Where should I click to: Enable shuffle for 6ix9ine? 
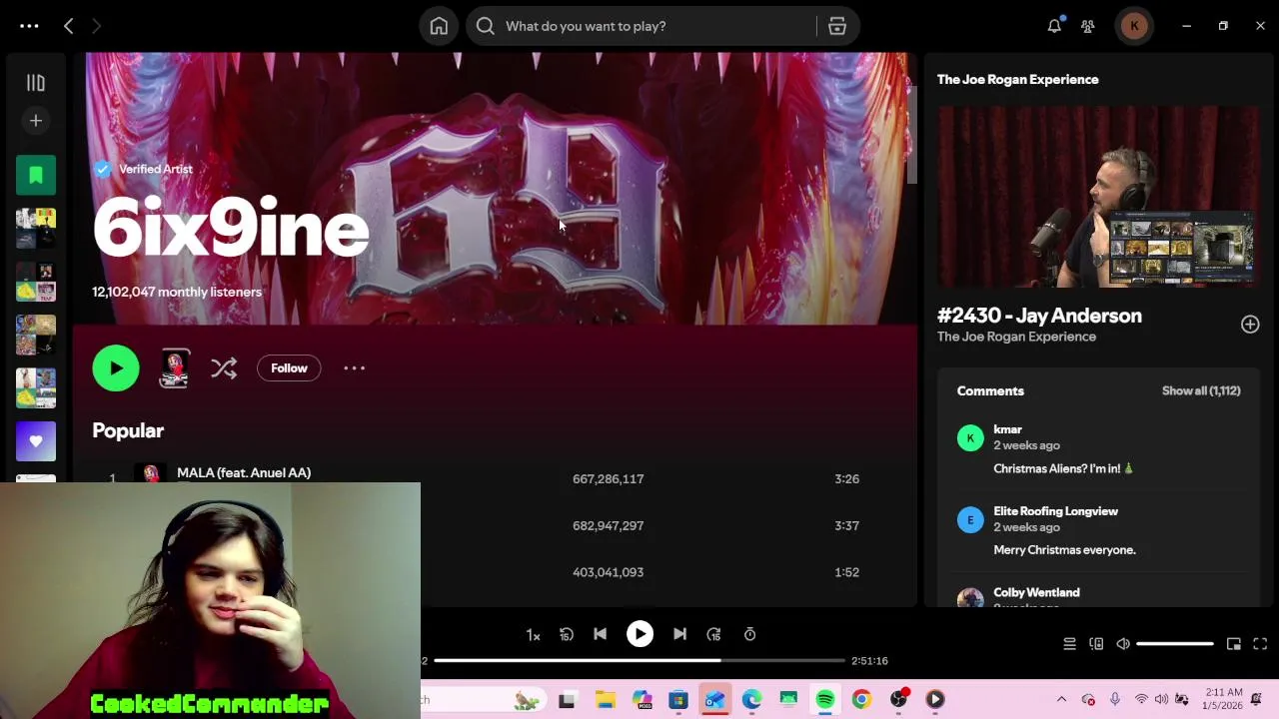(x=224, y=368)
